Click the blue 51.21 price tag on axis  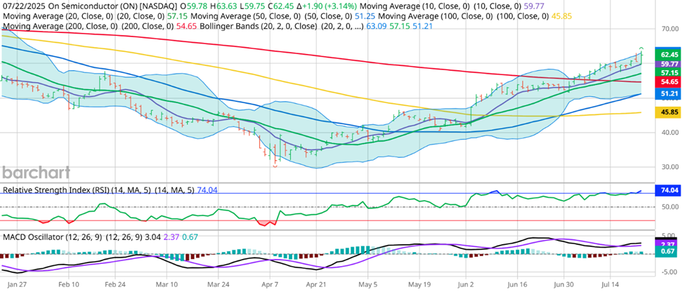click(x=670, y=93)
